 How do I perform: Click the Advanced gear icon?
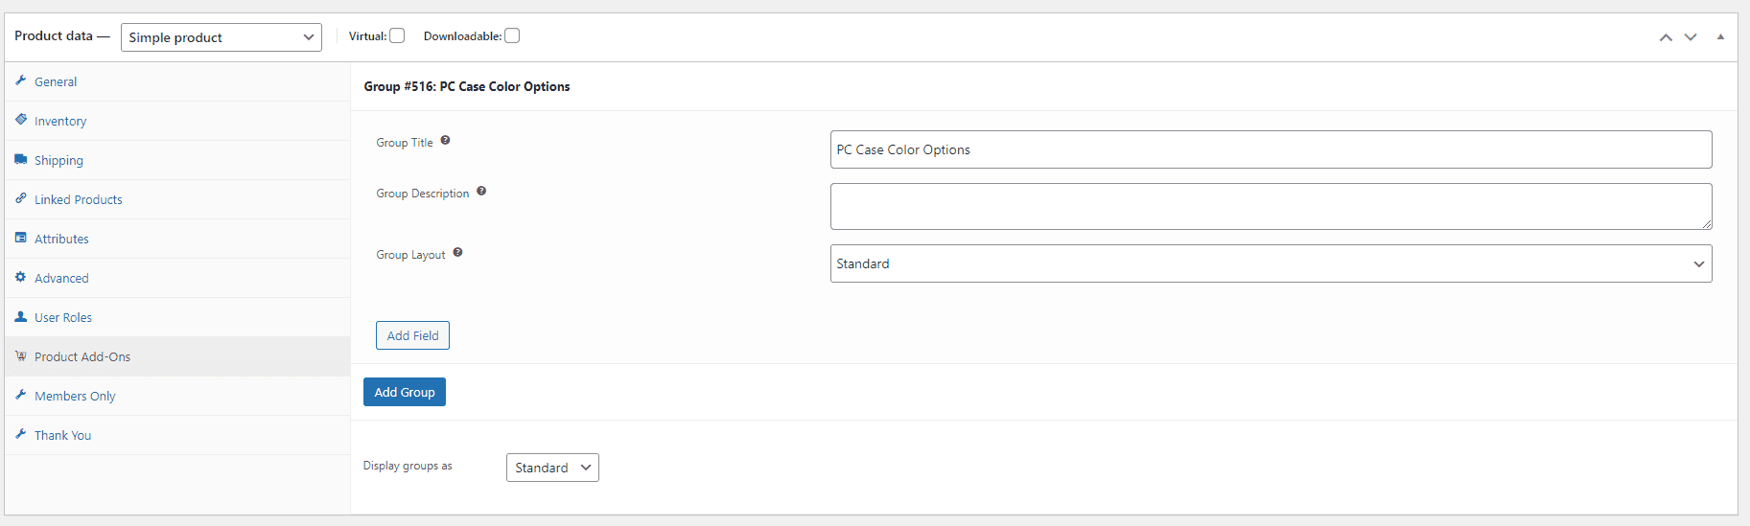pos(20,277)
